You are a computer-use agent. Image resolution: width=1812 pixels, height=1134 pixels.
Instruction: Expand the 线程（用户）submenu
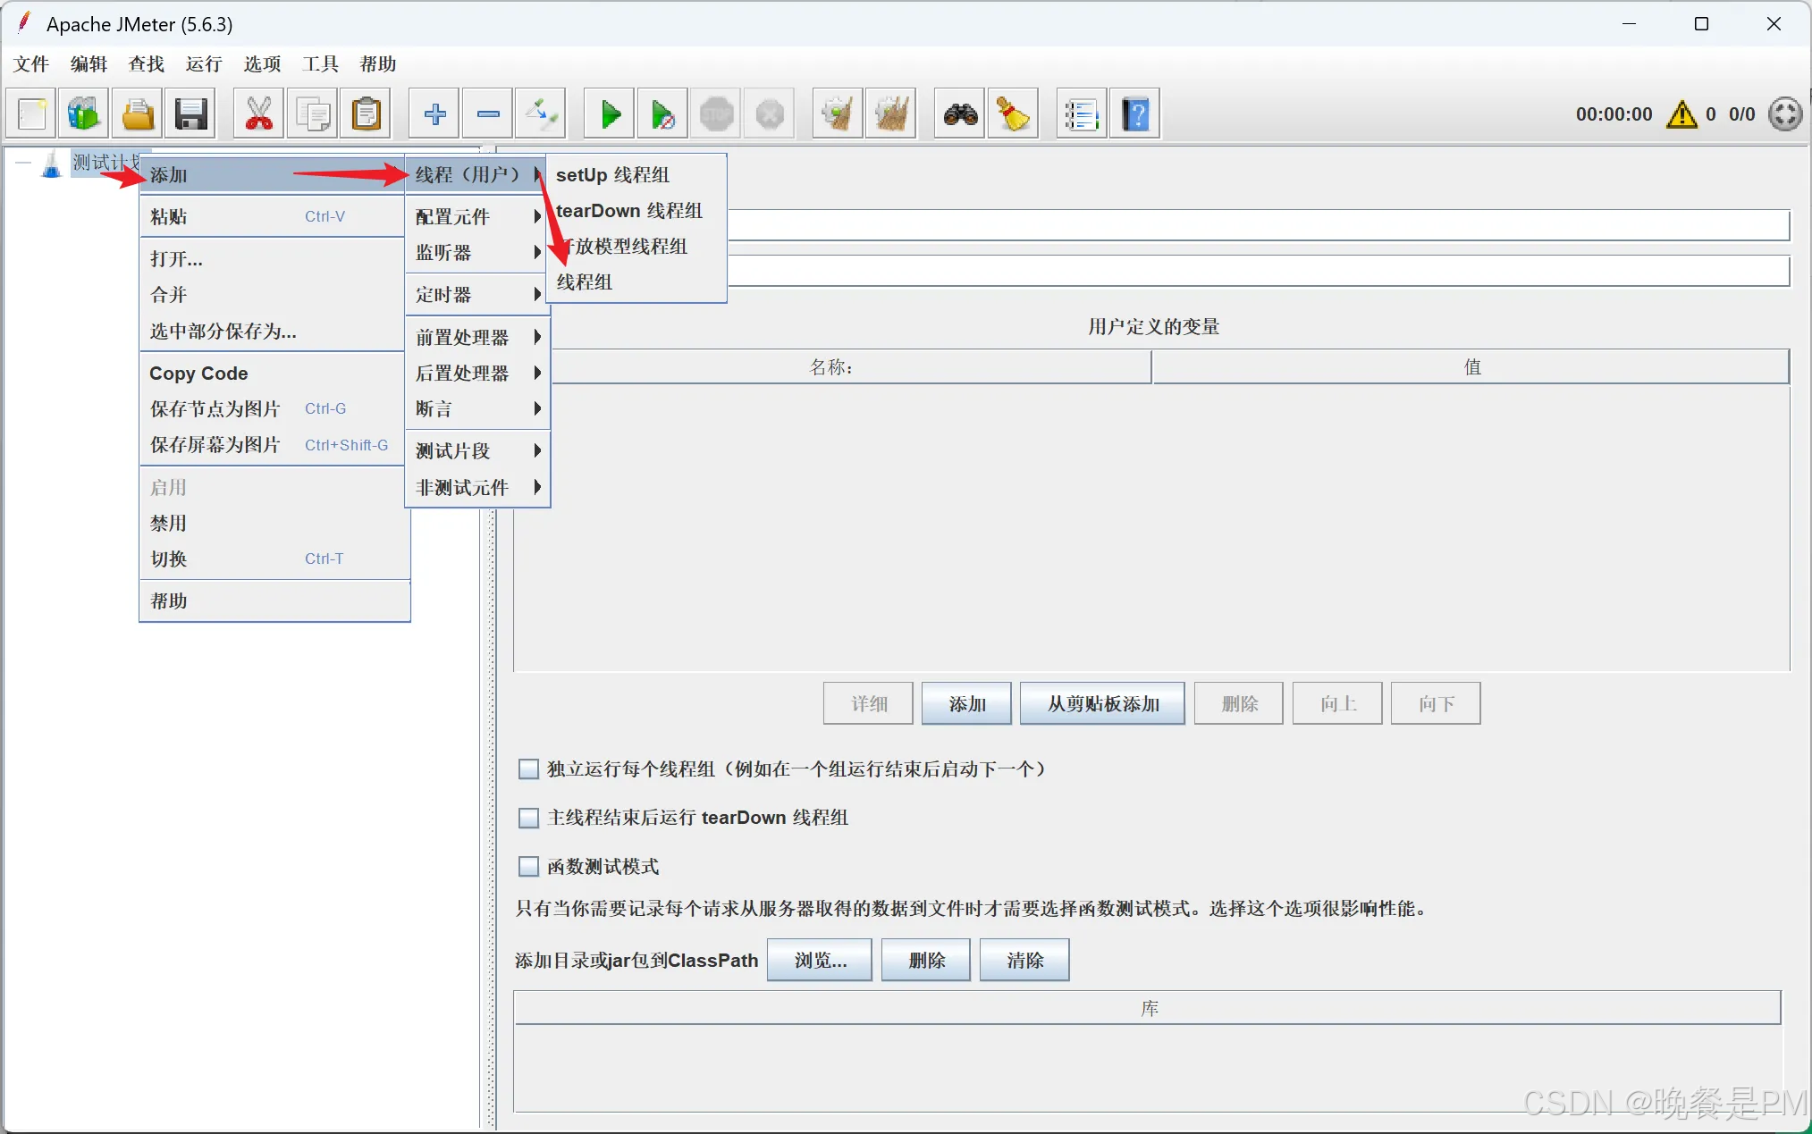pyautogui.click(x=477, y=175)
